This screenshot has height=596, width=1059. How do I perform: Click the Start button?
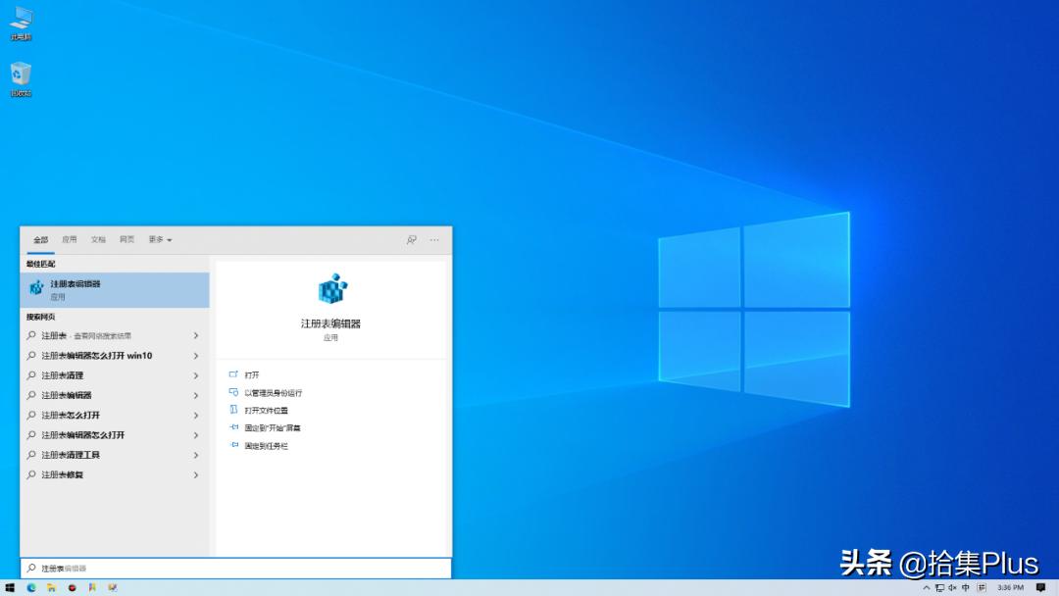(x=11, y=588)
